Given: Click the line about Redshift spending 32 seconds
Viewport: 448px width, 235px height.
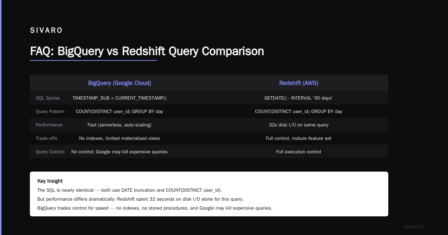Looking at the screenshot, I should 140,199.
